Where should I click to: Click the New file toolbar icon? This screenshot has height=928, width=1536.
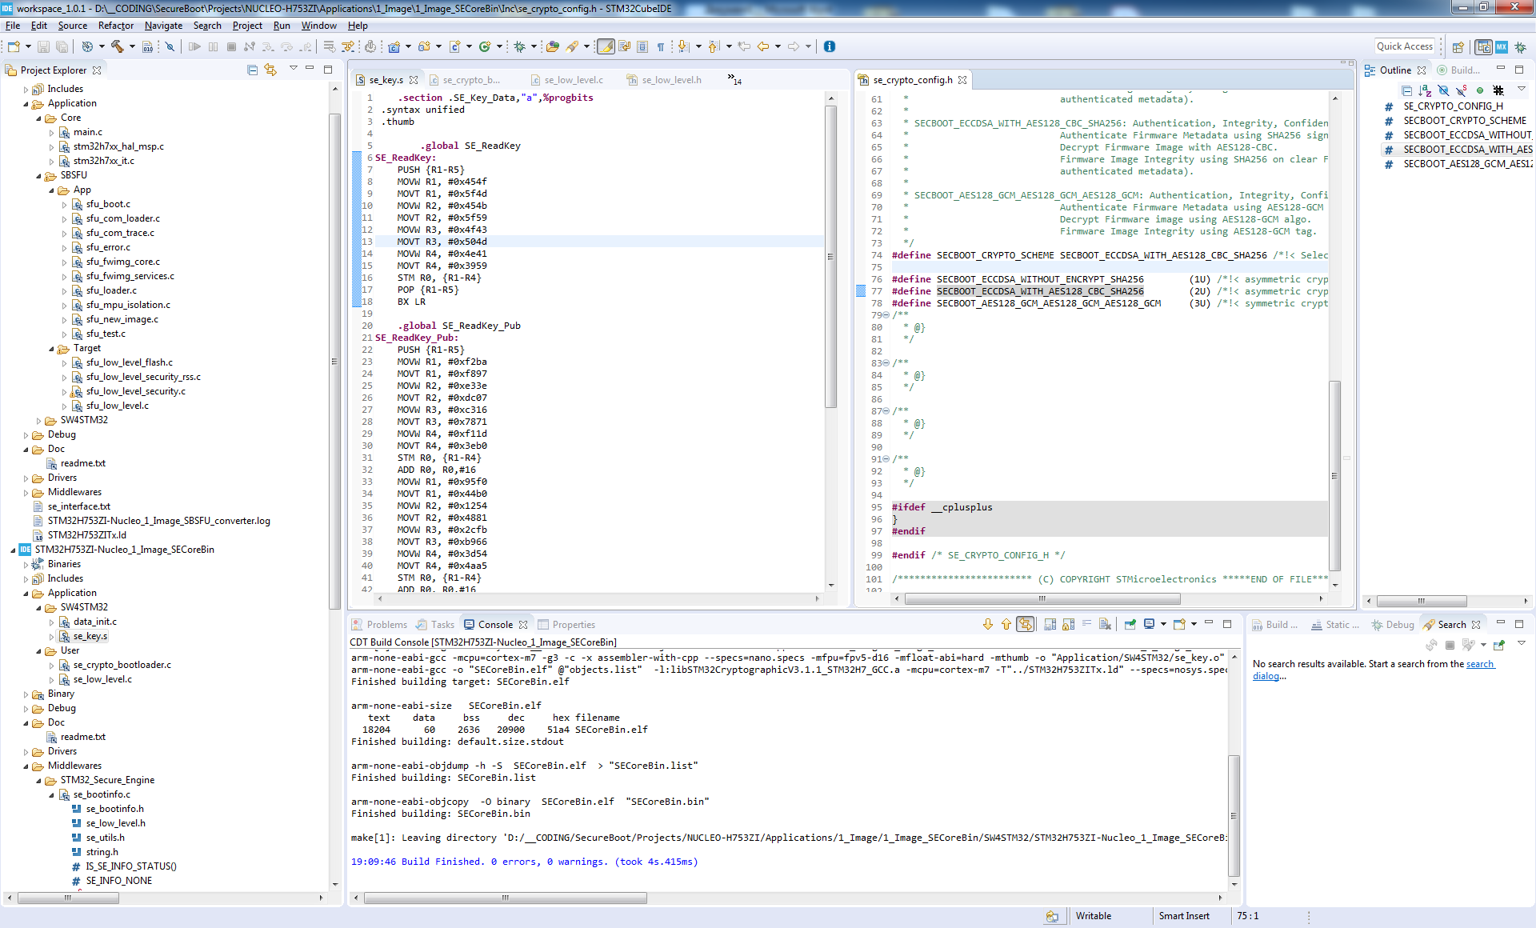14,46
